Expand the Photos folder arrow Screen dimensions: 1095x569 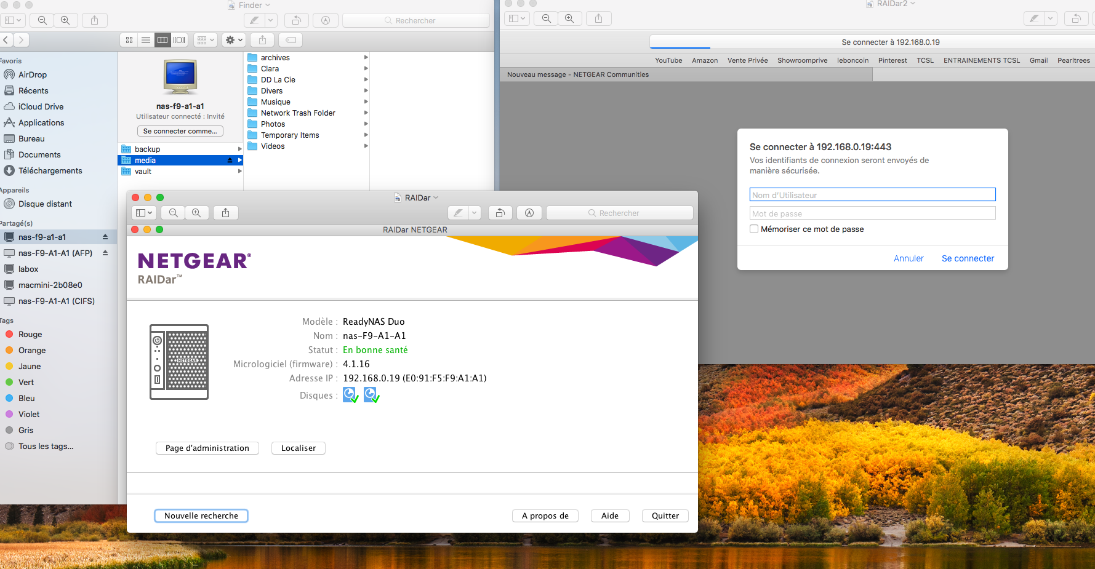pos(366,124)
